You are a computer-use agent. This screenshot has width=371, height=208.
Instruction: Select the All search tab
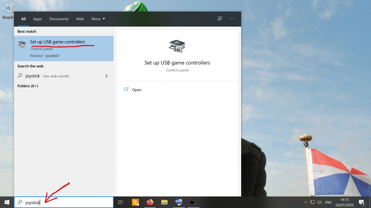pos(23,19)
